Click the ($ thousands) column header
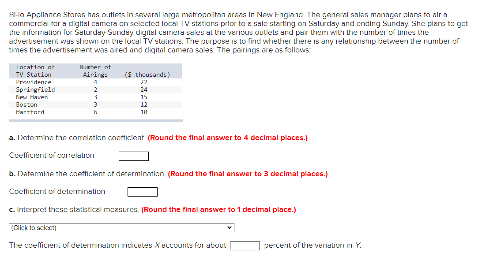This screenshot has height=275, width=497. coord(147,74)
